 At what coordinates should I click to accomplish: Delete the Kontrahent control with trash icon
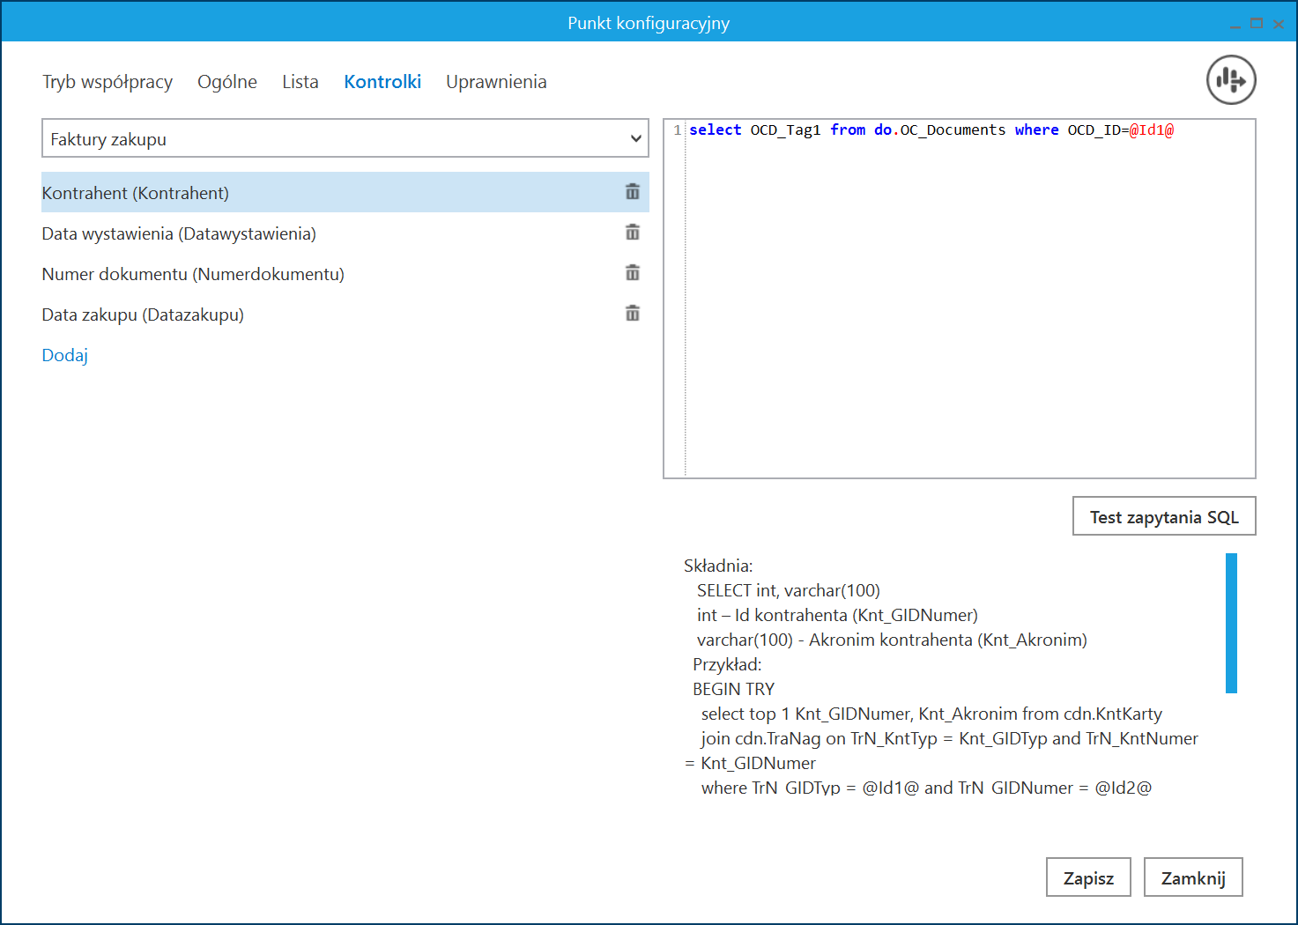pyautogui.click(x=632, y=192)
